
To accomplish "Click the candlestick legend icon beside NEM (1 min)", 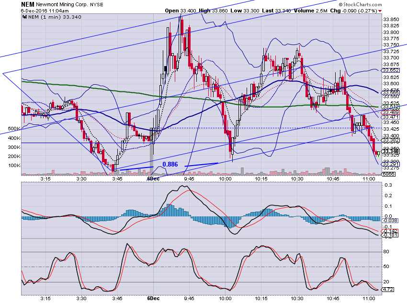I will 24,17.
